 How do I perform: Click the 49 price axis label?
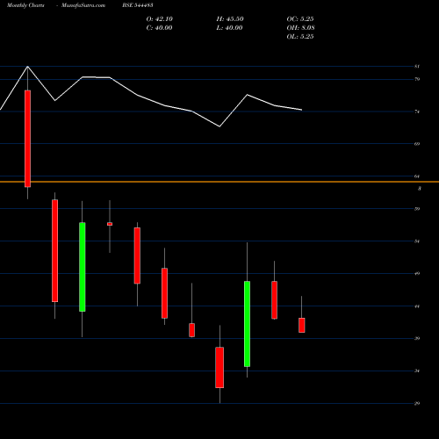coord(417,273)
